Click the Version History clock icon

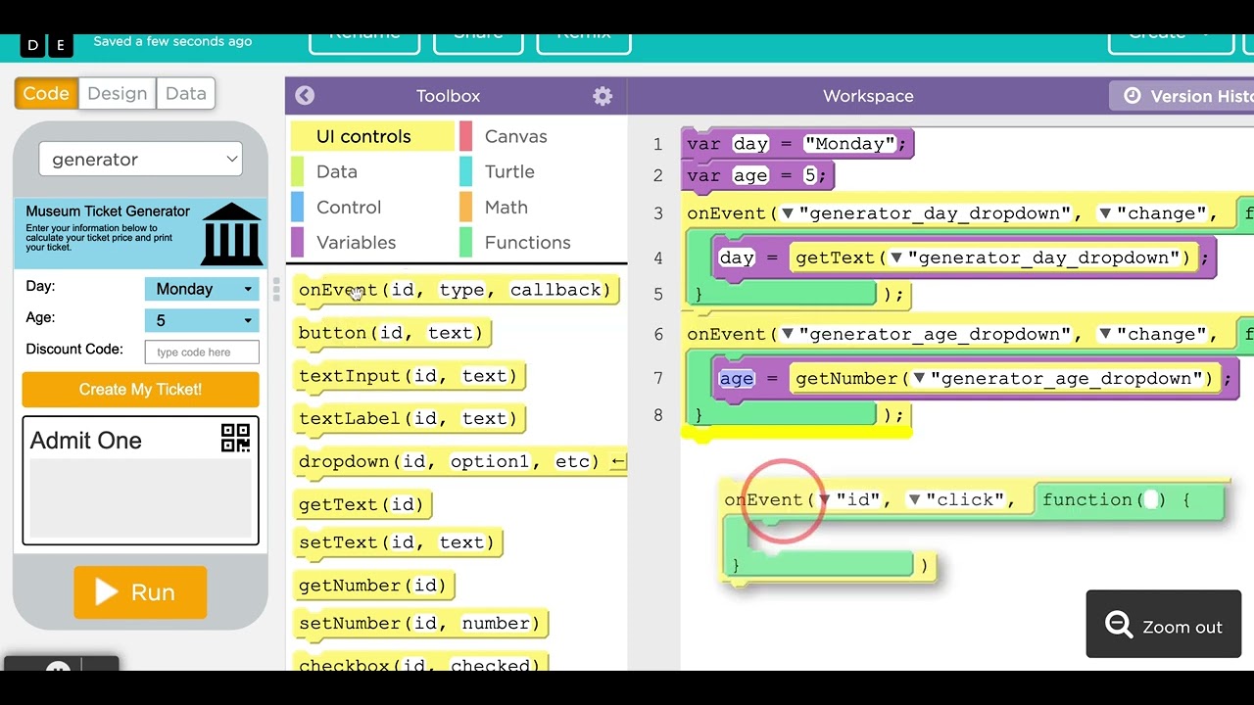coord(1132,95)
